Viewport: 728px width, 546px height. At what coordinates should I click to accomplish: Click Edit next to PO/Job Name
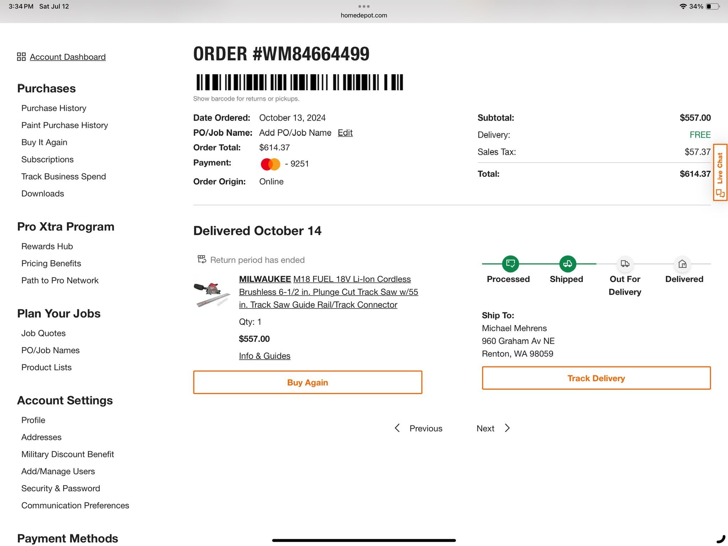click(x=345, y=133)
